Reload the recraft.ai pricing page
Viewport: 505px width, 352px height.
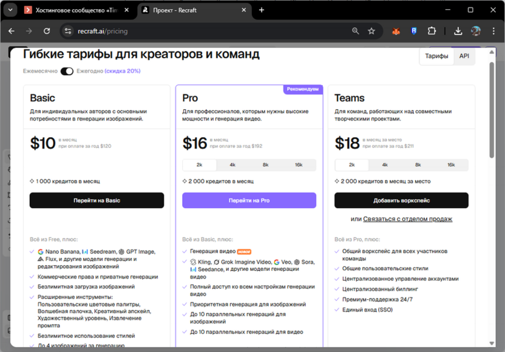click(47, 31)
